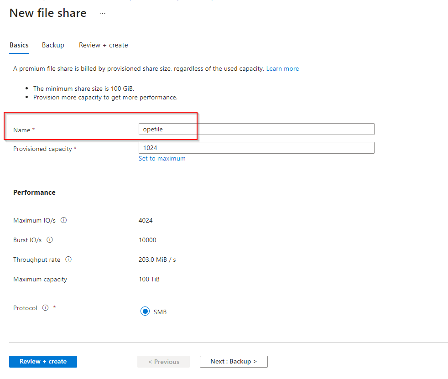Click the Provisioned capacity label

(42, 149)
